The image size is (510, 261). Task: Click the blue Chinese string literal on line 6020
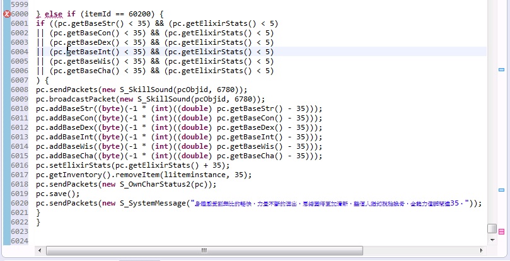[x=330, y=204]
